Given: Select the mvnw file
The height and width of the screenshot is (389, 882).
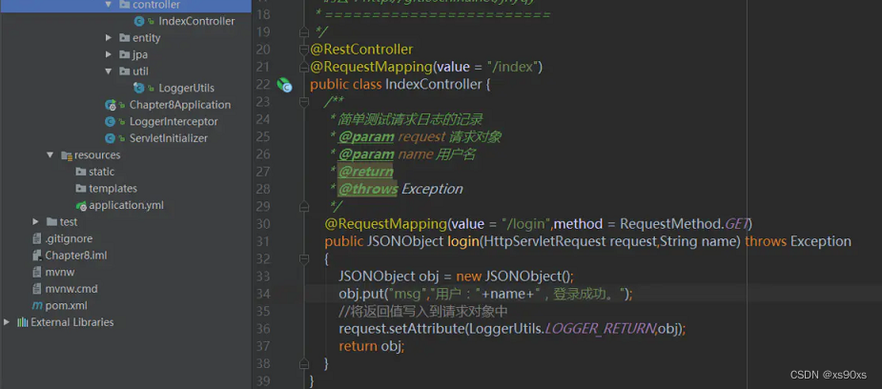Looking at the screenshot, I should pyautogui.click(x=60, y=272).
